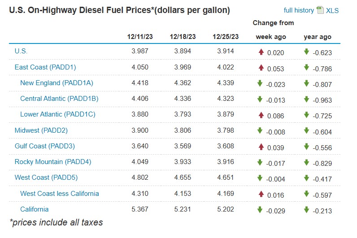Click green year-ago arrow in U.S. row
Image resolution: width=357 pixels, height=238 pixels.
pos(307,52)
